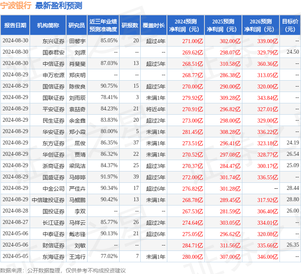Click institution name 国泰君安
This screenshot has width=301, height=274.
tap(54, 52)
